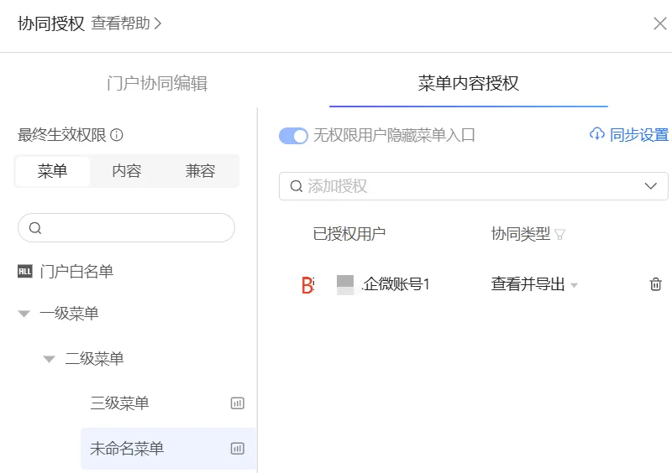Switch to the 菜单内容授权 tab
Viewport: 672px width, 473px height.
(468, 83)
